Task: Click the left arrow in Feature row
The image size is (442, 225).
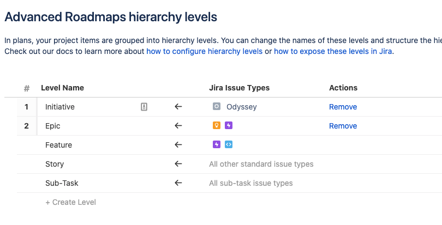Action: [178, 145]
